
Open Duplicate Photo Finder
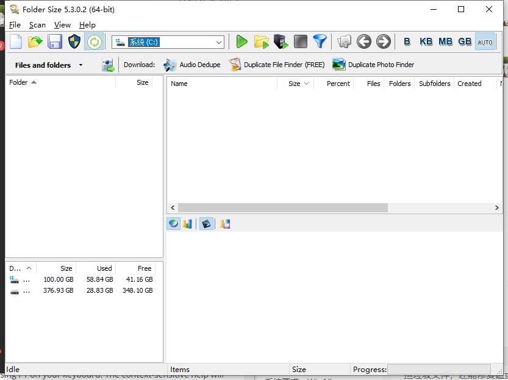(375, 64)
